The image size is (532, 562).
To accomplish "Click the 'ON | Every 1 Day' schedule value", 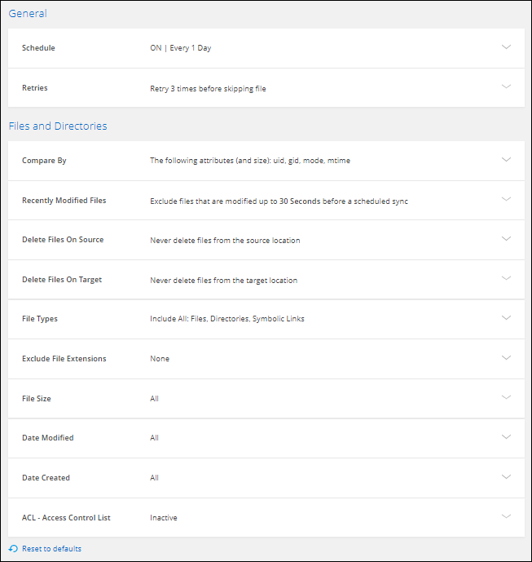I will coord(181,48).
